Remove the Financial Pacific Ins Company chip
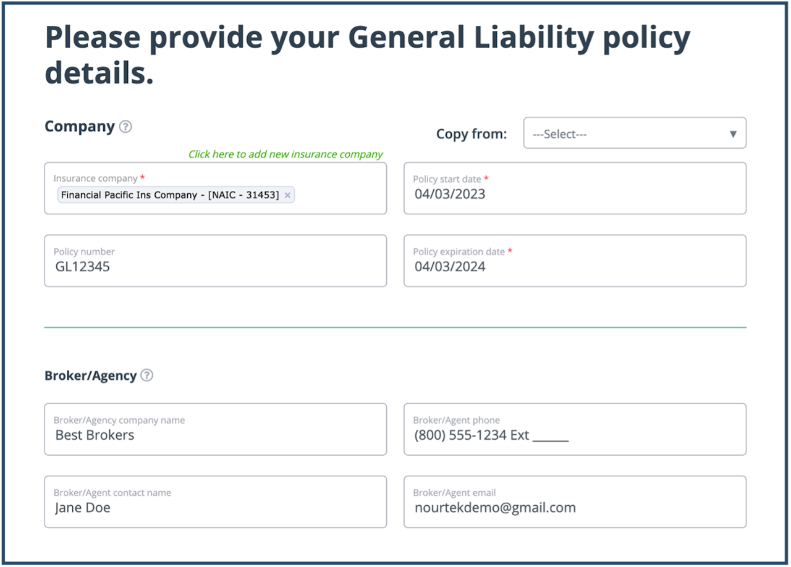Viewport: 791px width, 567px height. click(x=287, y=195)
